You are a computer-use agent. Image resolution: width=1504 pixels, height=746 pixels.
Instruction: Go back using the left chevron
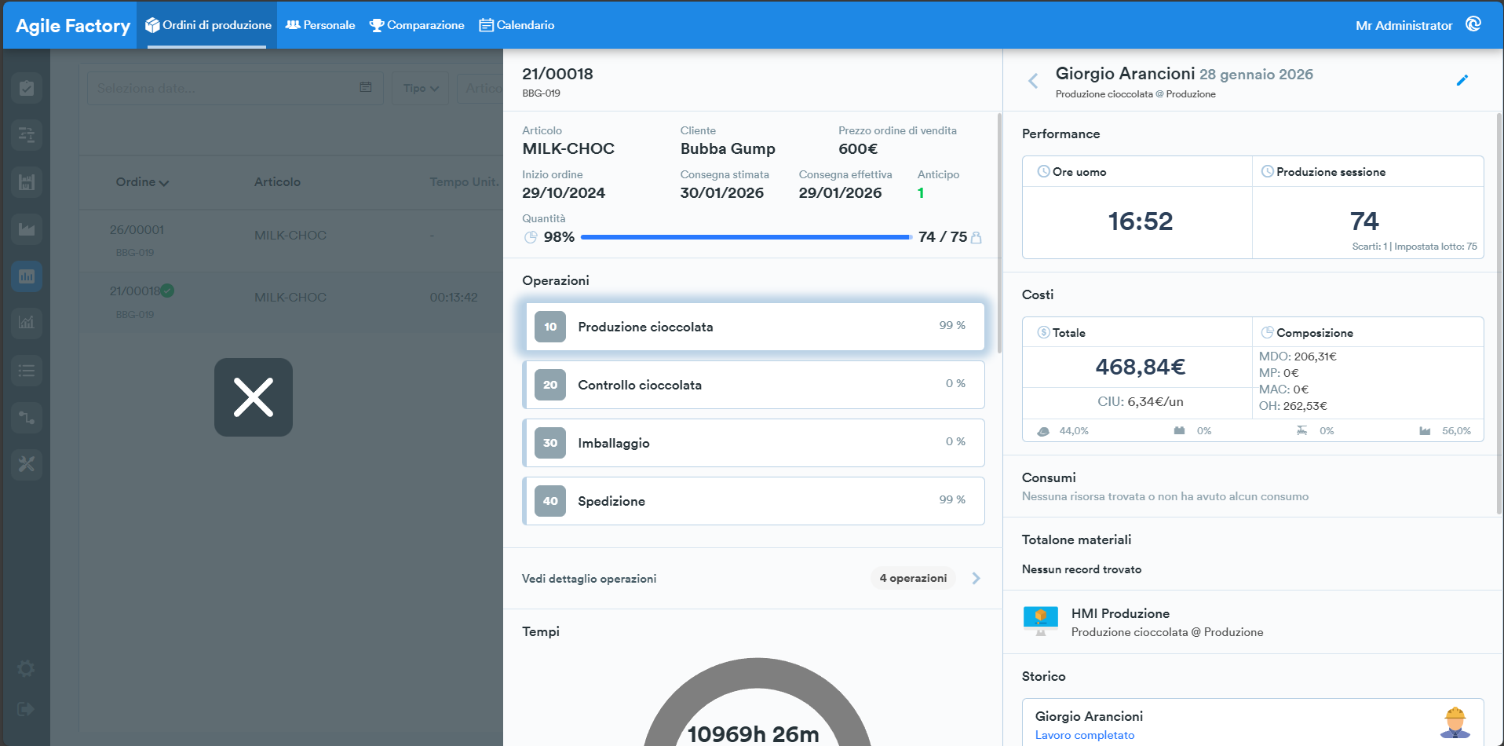click(x=1033, y=81)
